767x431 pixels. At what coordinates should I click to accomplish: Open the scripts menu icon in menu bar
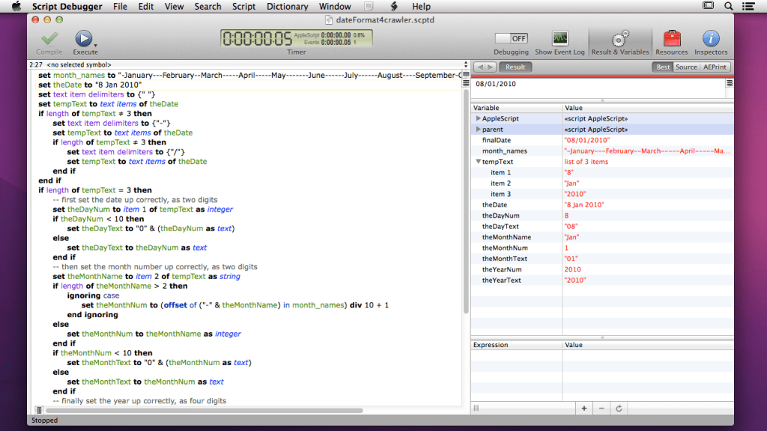[369, 6]
